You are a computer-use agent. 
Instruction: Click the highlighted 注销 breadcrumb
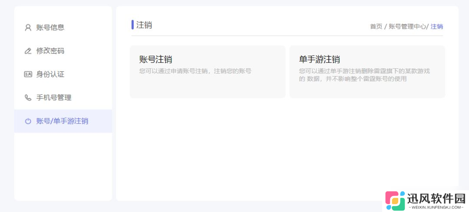tap(437, 26)
